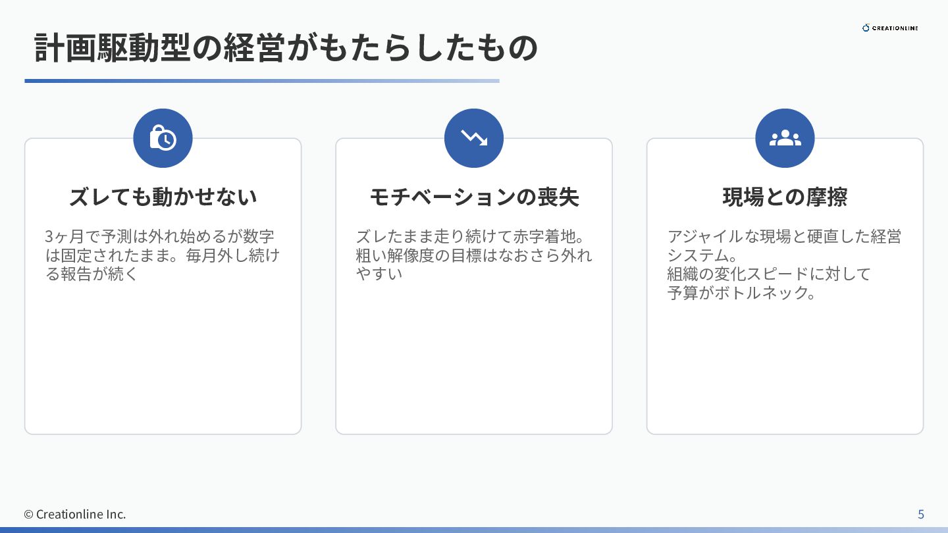Click the people group icon

(x=785, y=138)
